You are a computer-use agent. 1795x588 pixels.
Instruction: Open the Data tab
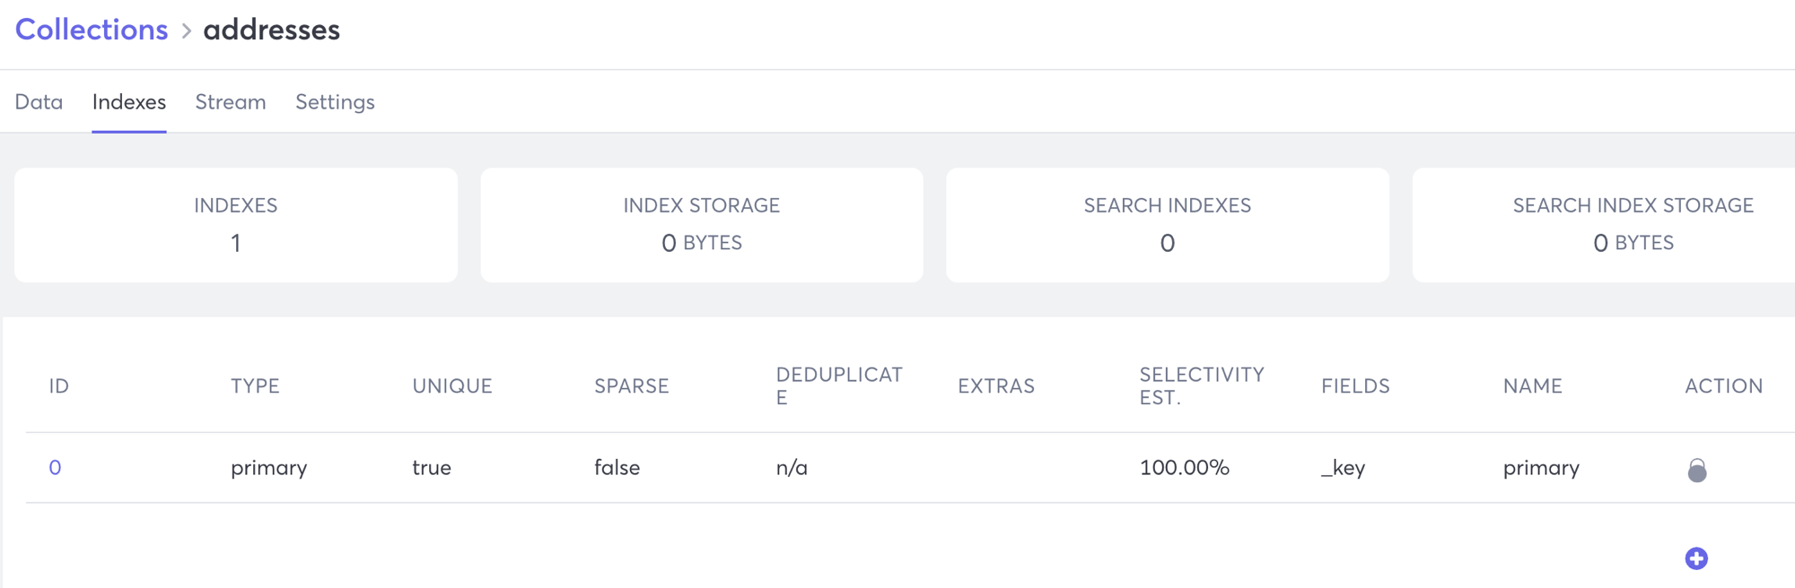(38, 102)
